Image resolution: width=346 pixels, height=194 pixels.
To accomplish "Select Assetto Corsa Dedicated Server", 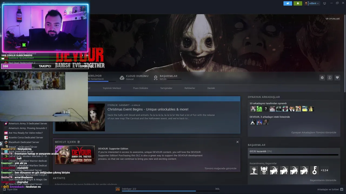I will [x=26, y=137].
